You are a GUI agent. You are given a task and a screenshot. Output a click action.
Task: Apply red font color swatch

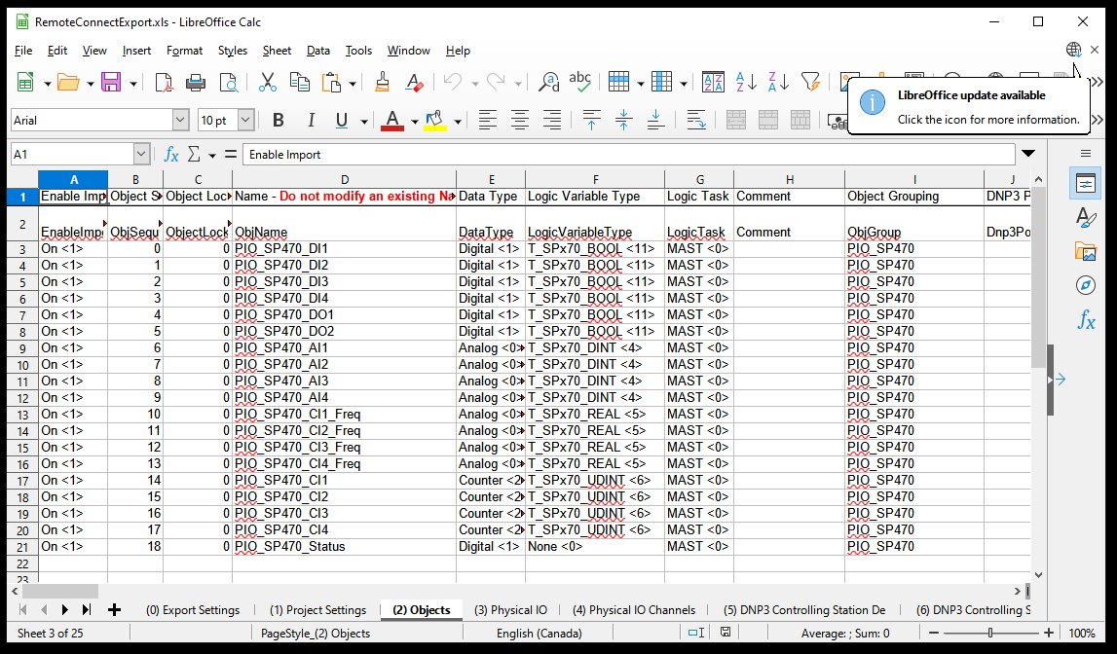(392, 121)
